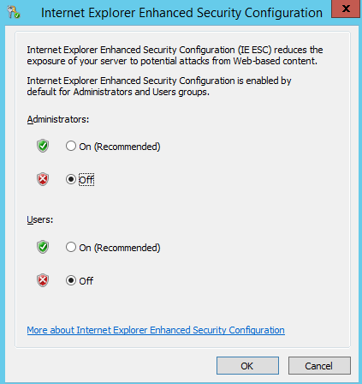362x384 pixels.
Task: Click red shield icon under Administrators
Action: 43,179
